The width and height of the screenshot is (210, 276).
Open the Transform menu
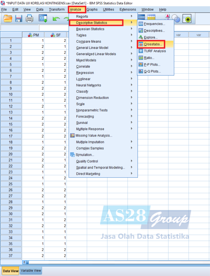[x=57, y=10]
